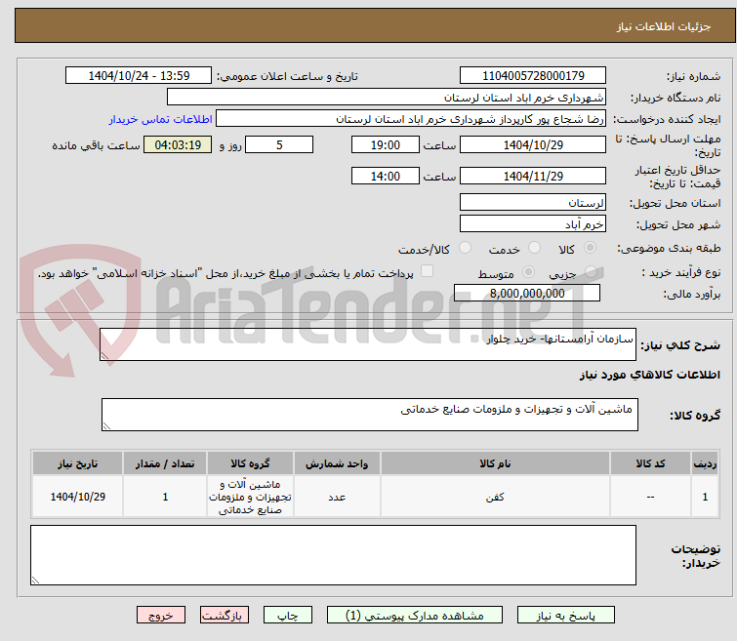The height and width of the screenshot is (641, 737).
Task: Click the resize handle of description text area
Action: click(x=104, y=356)
